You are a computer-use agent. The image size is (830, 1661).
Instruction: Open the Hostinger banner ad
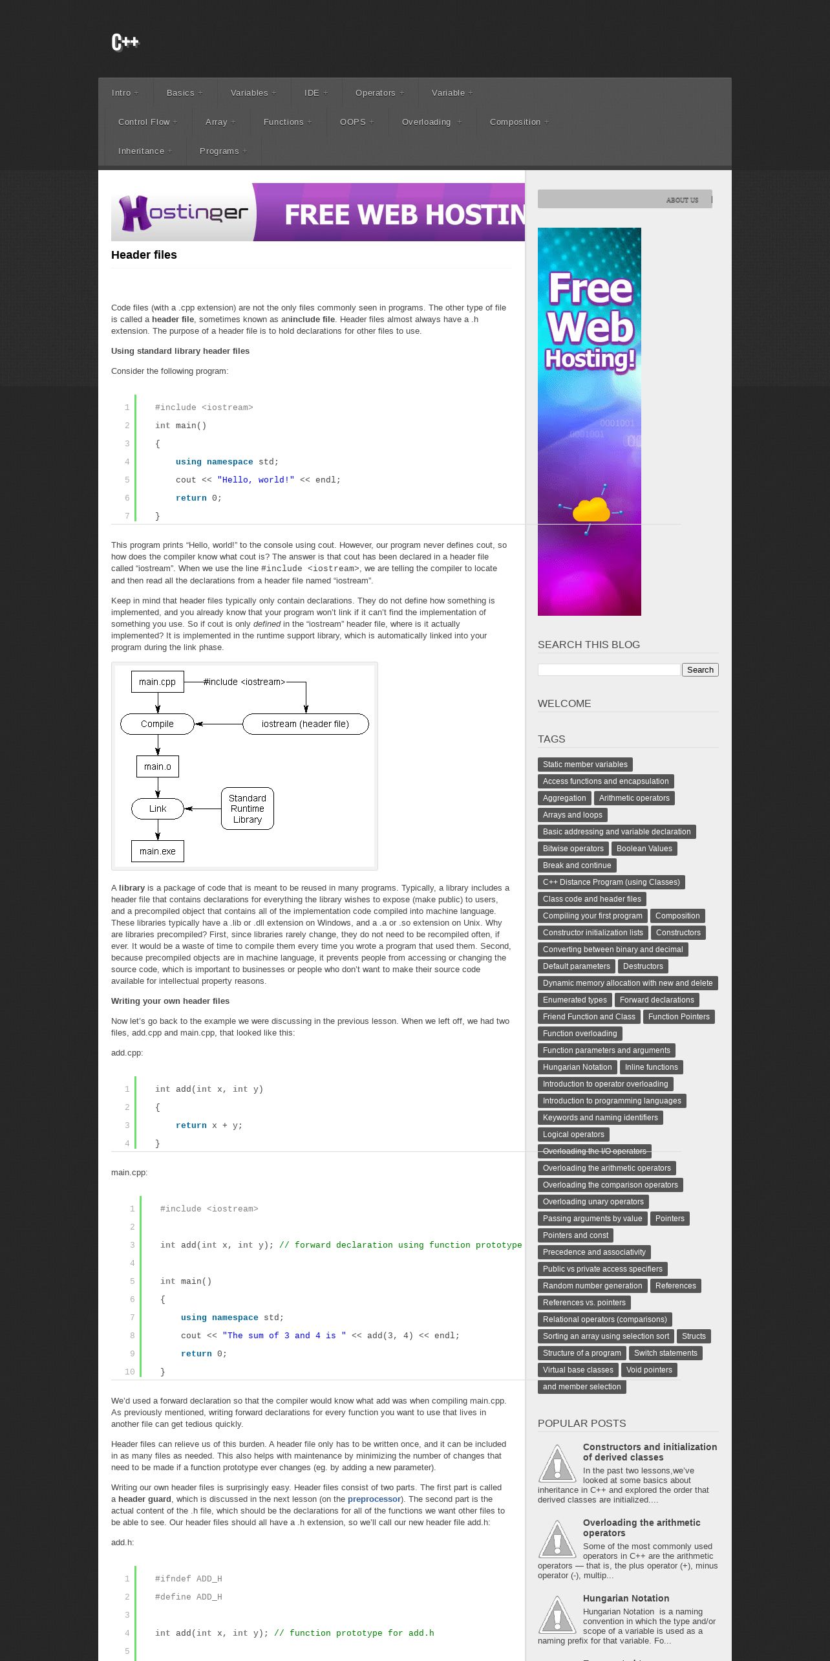318,212
